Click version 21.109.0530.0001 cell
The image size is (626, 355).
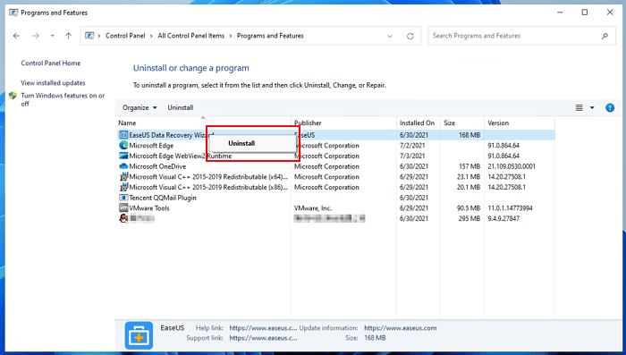(512, 166)
